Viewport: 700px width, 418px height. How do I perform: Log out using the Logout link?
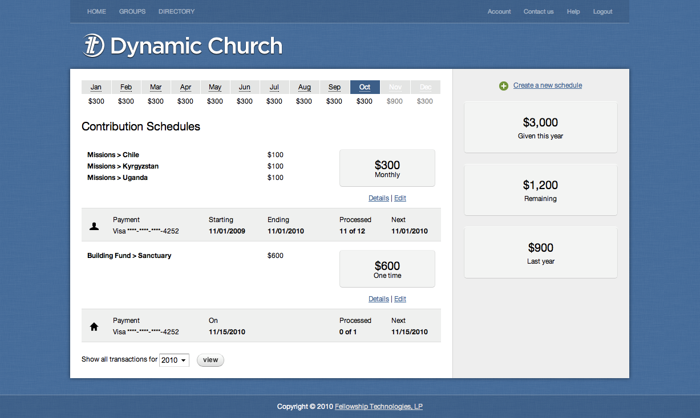point(602,11)
